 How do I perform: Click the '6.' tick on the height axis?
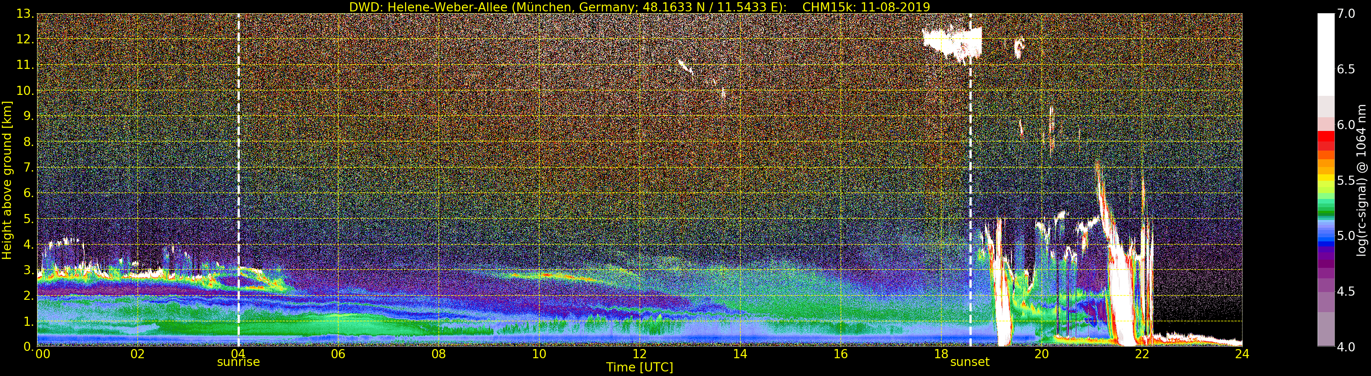point(29,193)
